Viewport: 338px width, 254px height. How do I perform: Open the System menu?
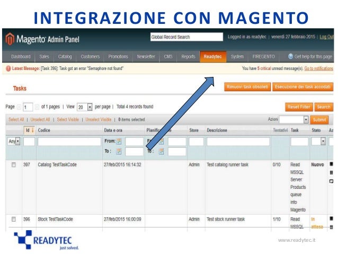(x=237, y=57)
